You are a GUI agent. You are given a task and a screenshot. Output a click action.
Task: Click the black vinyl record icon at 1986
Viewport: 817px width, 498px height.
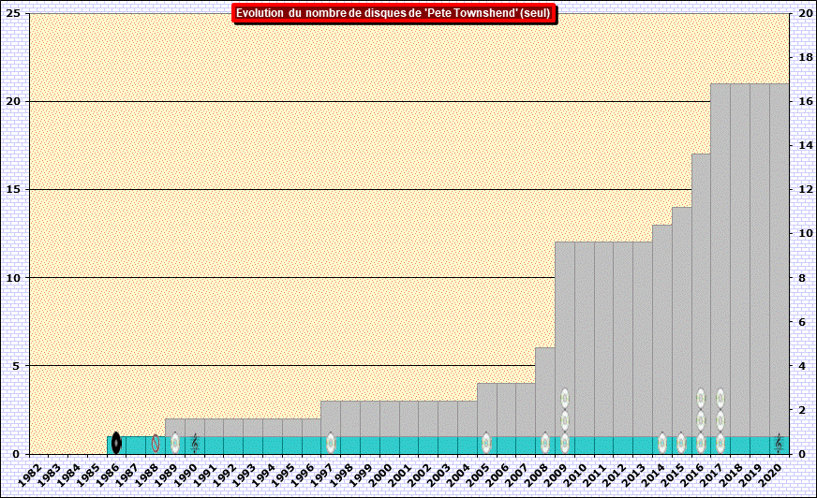(116, 443)
